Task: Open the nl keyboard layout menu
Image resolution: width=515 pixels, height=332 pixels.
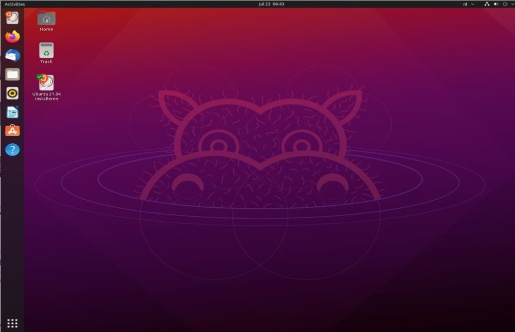Action: tap(468, 4)
